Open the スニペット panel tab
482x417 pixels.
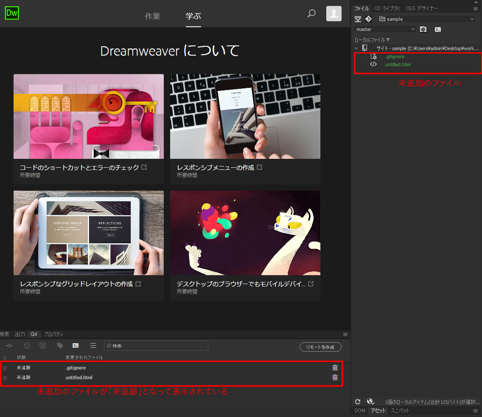[x=400, y=411]
